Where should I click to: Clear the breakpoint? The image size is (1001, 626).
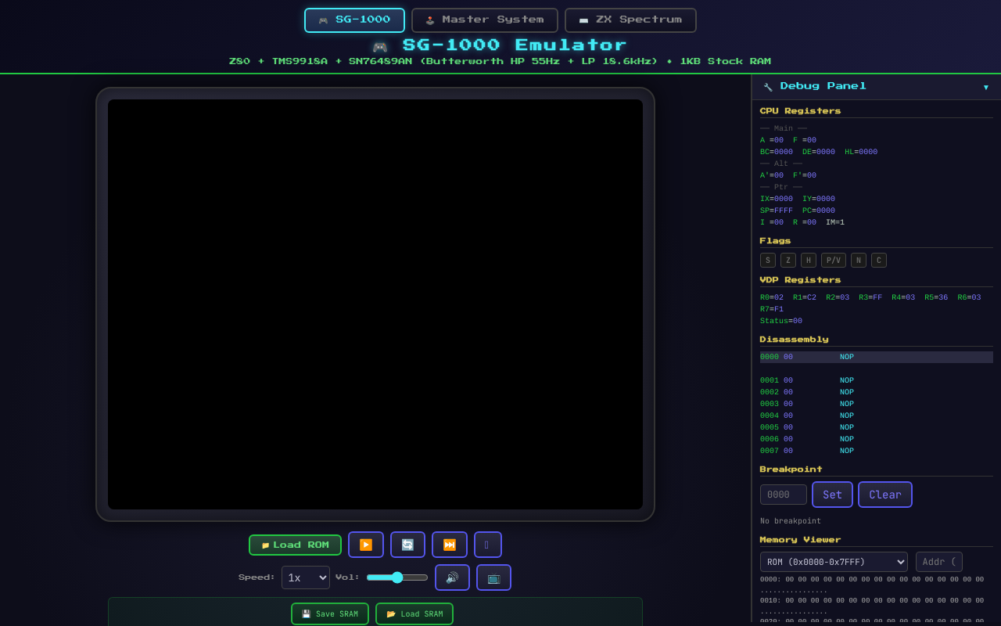click(885, 495)
